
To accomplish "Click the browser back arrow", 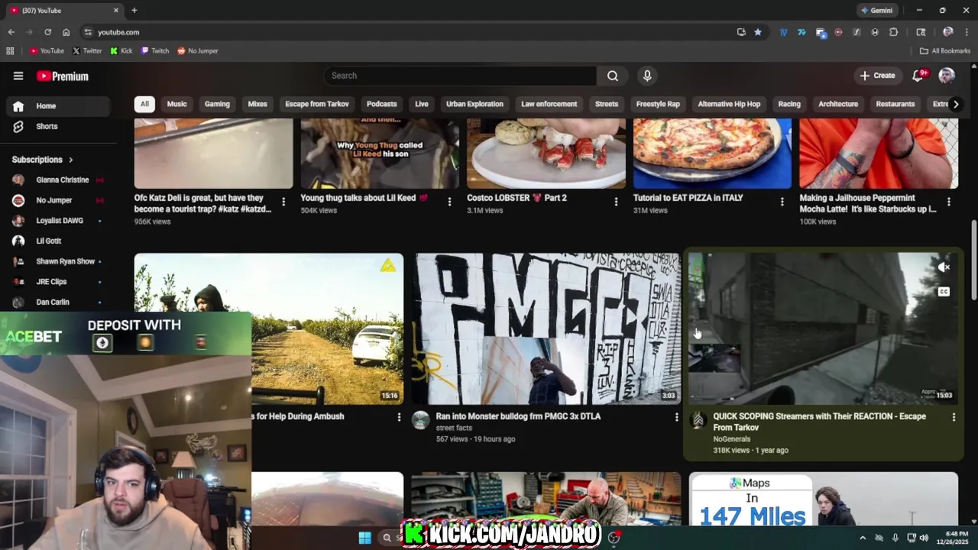I will coord(11,32).
